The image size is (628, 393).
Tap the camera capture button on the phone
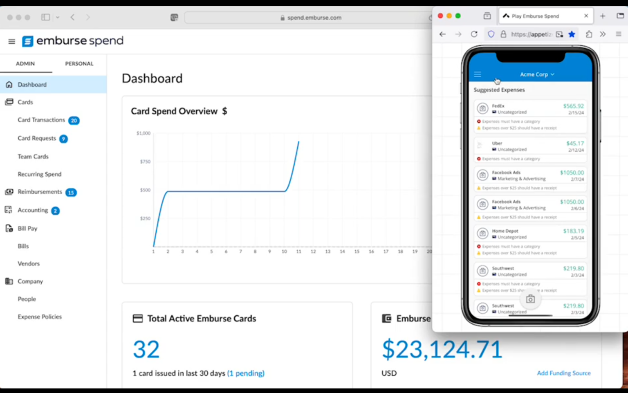click(x=530, y=299)
